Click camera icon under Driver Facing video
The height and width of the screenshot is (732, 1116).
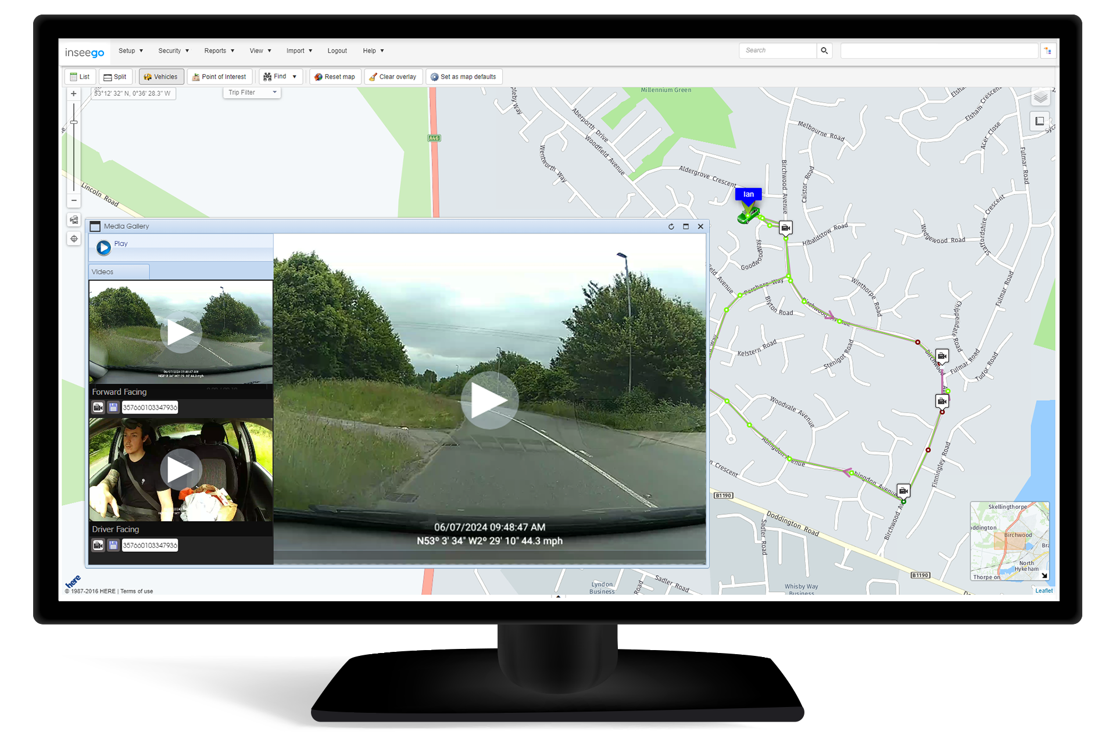[98, 545]
